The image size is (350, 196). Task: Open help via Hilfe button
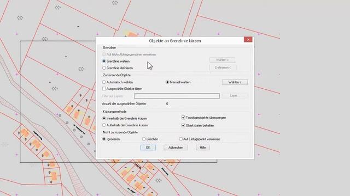point(203,148)
